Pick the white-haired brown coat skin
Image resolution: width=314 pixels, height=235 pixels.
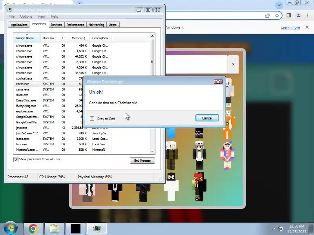[172, 155]
